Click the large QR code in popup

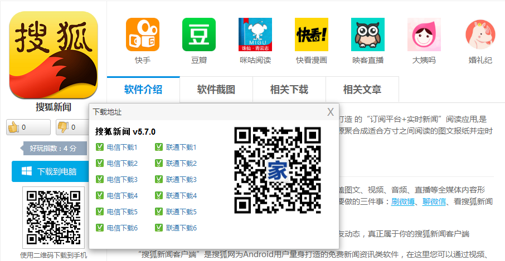coord(277,170)
